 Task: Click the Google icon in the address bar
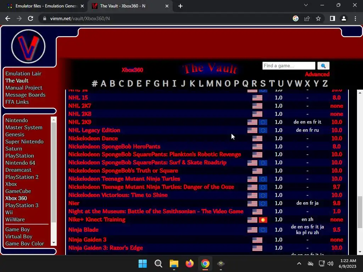click(x=296, y=18)
